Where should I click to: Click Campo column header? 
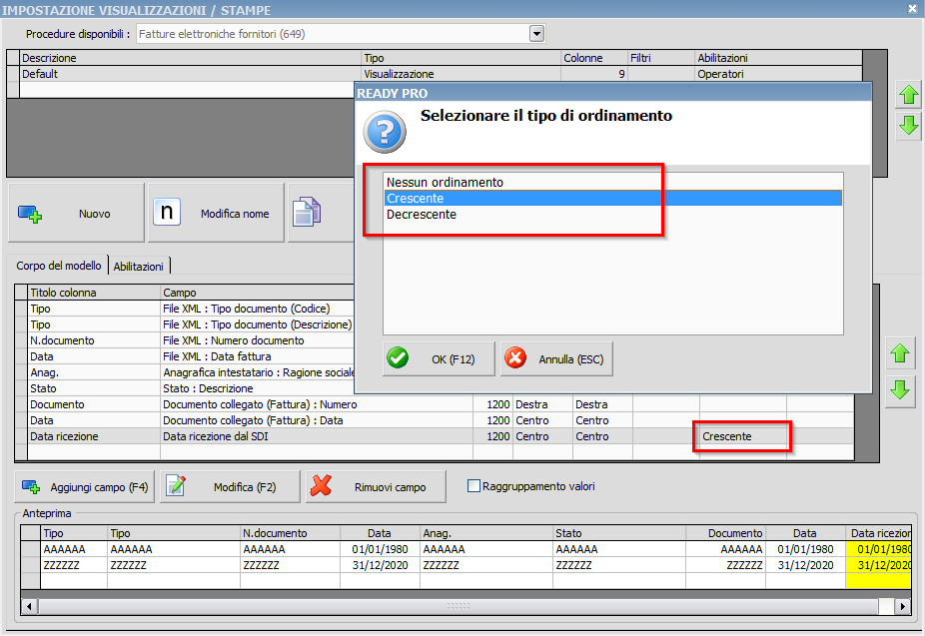click(x=257, y=293)
